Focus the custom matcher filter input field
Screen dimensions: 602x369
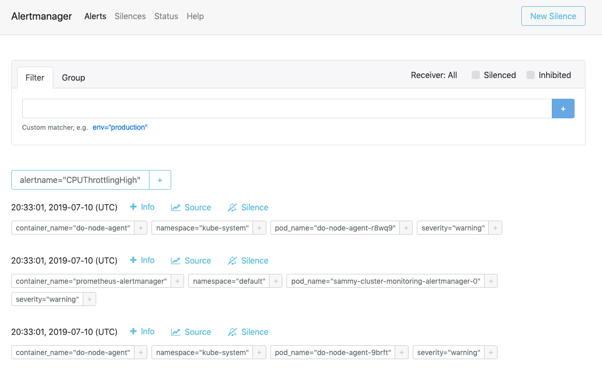pyautogui.click(x=287, y=109)
